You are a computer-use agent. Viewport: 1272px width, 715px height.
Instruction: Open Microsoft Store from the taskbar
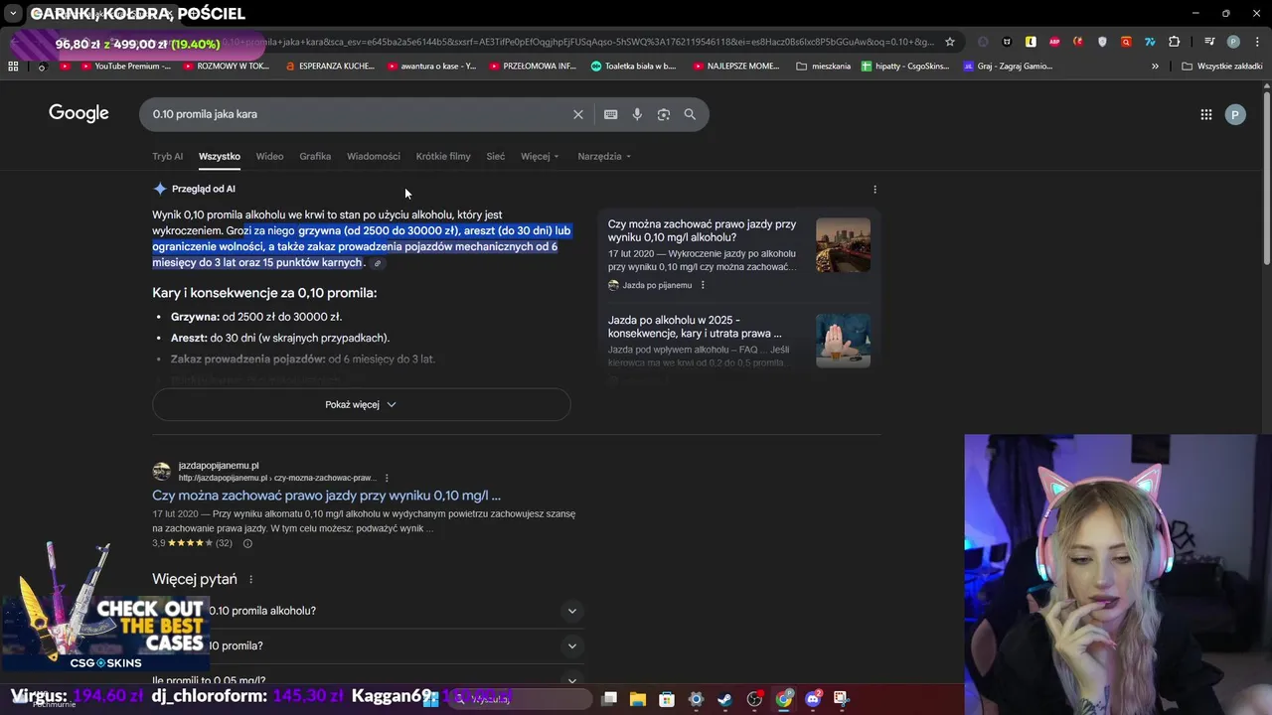coord(667,699)
